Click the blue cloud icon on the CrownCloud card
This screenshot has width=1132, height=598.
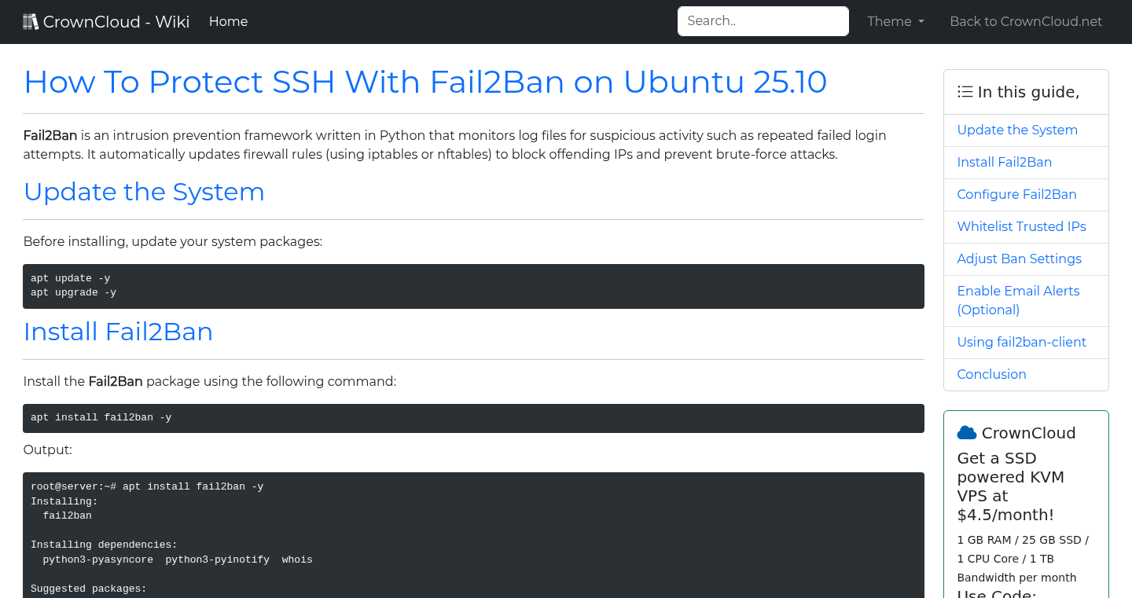point(967,431)
